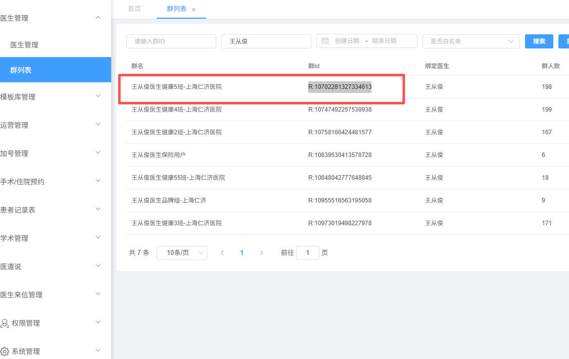Close the 群列表 tab
The height and width of the screenshot is (359, 569).
click(x=194, y=10)
